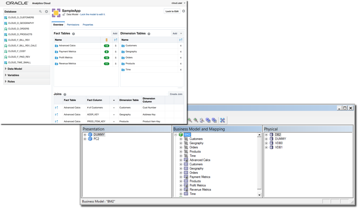Click the Business Model scrollbar down arrow
Image resolution: width=359 pixels, height=208 pixels.
point(259,195)
